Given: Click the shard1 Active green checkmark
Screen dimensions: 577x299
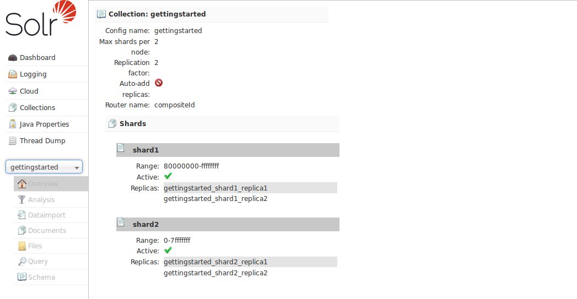Looking at the screenshot, I should [168, 176].
